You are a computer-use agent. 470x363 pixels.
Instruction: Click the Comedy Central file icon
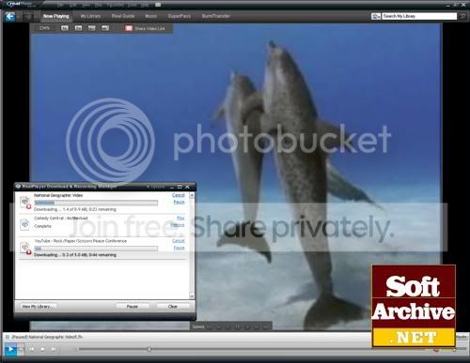tap(24, 224)
